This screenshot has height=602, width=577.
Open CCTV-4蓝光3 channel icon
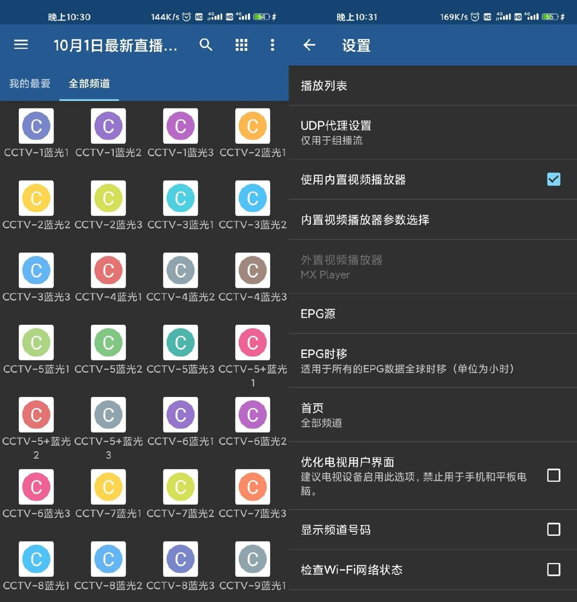click(x=253, y=270)
